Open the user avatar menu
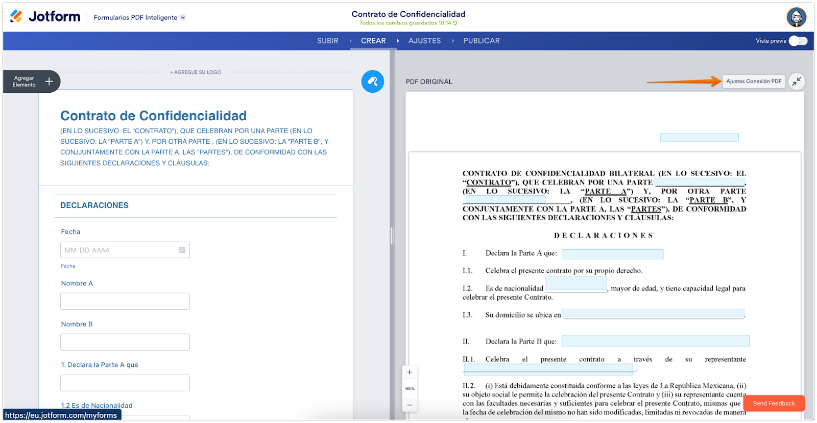The image size is (817, 423). 796,17
